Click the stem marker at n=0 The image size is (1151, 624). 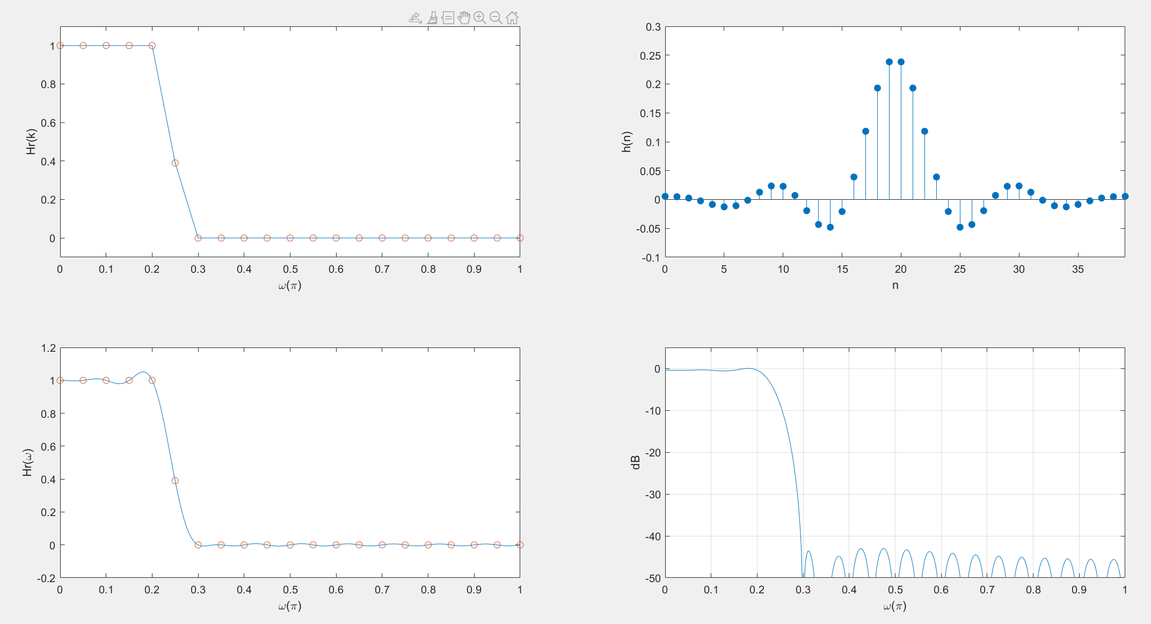pos(665,196)
